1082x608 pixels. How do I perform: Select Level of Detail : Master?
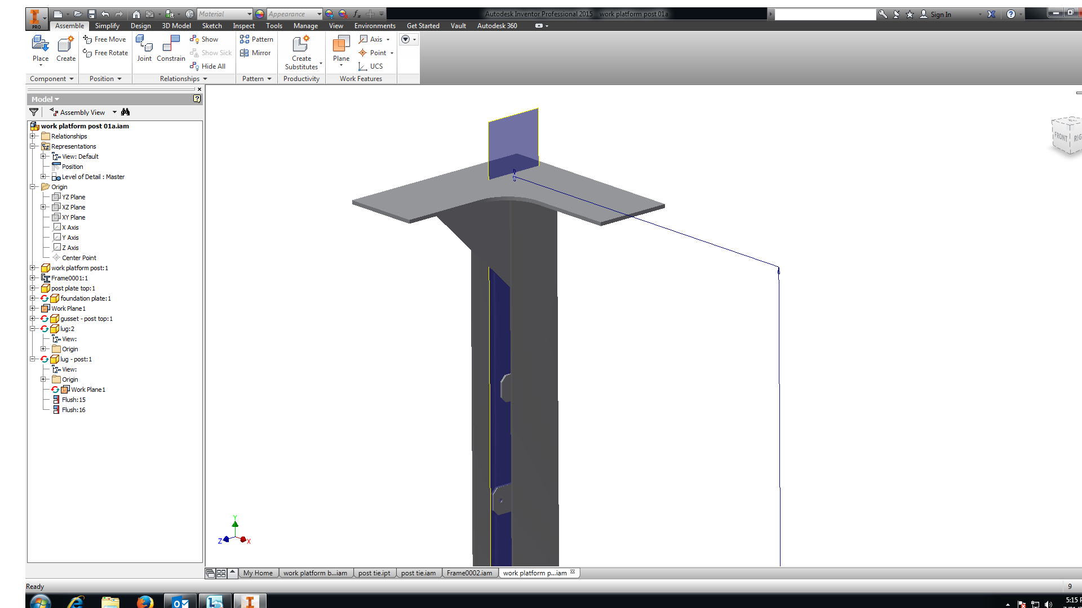(88, 177)
